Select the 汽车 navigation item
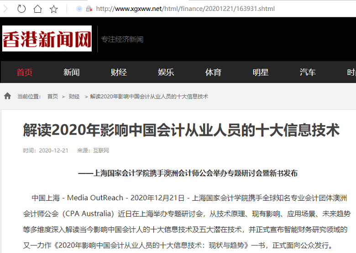This screenshot has width=356, height=253. click(x=308, y=72)
